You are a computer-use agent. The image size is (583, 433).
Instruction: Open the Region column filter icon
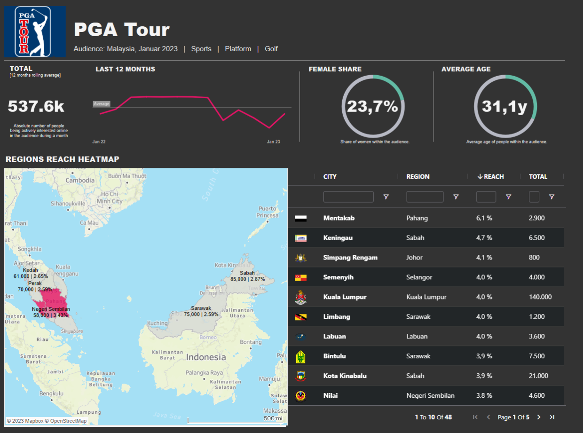[456, 197]
